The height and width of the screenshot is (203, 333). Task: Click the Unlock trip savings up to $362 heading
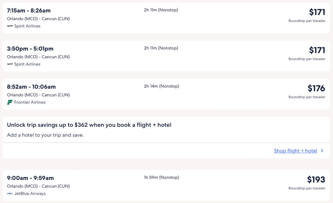coord(89,125)
